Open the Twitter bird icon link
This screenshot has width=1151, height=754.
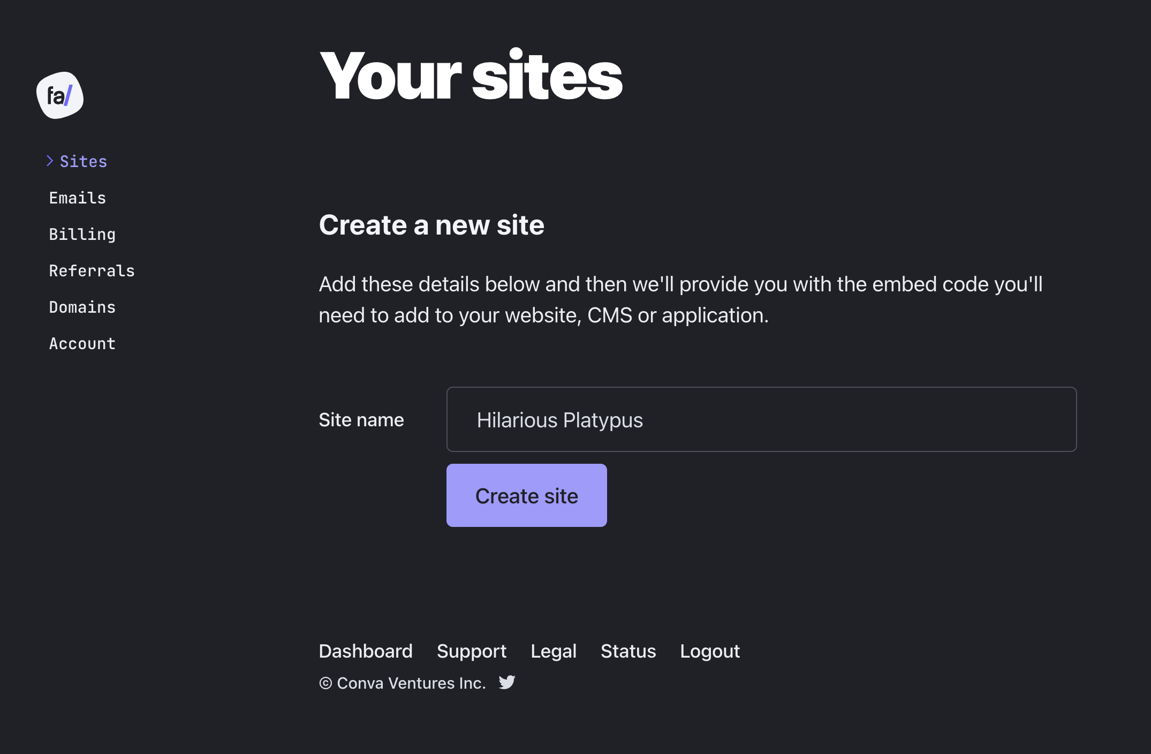506,682
